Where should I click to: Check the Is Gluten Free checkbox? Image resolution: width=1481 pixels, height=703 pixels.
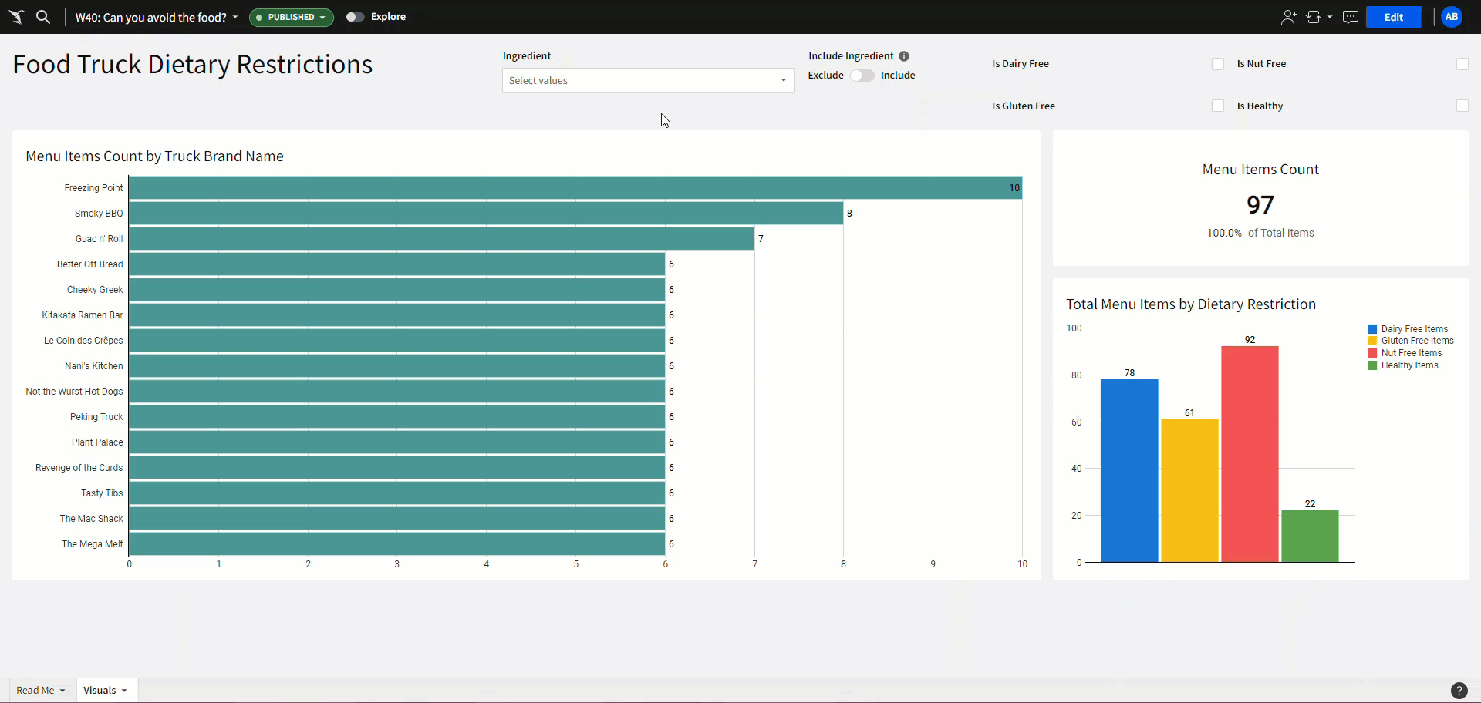coord(1217,106)
